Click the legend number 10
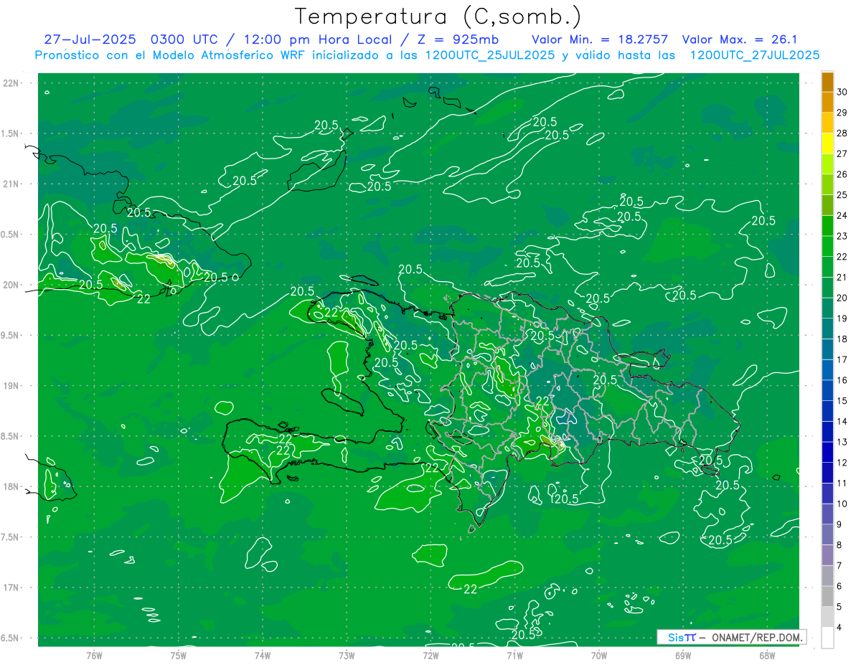This screenshot has width=861, height=665. click(842, 504)
